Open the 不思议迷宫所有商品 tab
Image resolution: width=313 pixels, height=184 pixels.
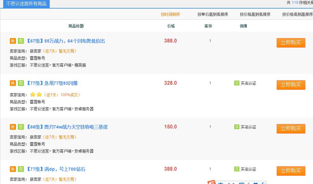[26, 4]
